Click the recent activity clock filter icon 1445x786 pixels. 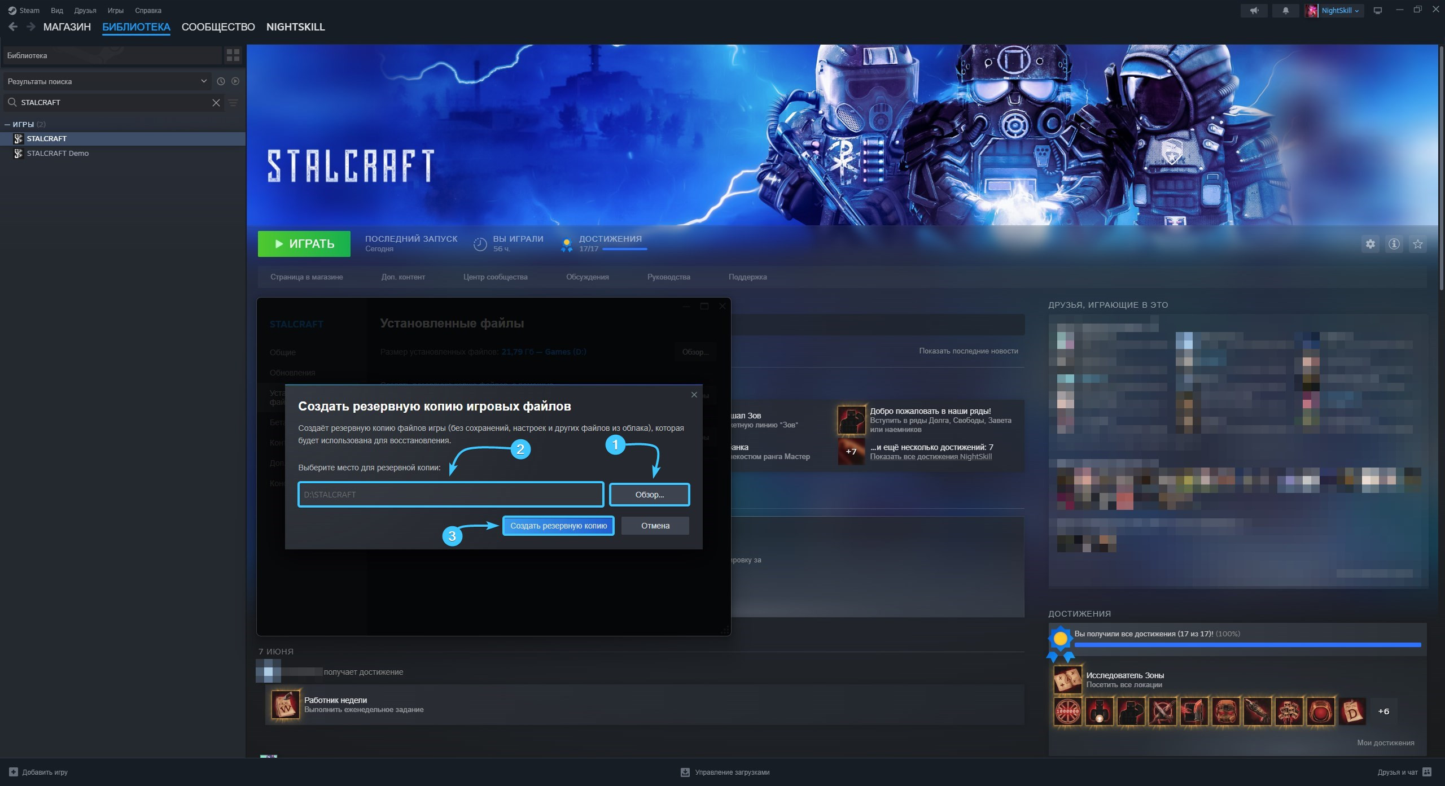221,81
